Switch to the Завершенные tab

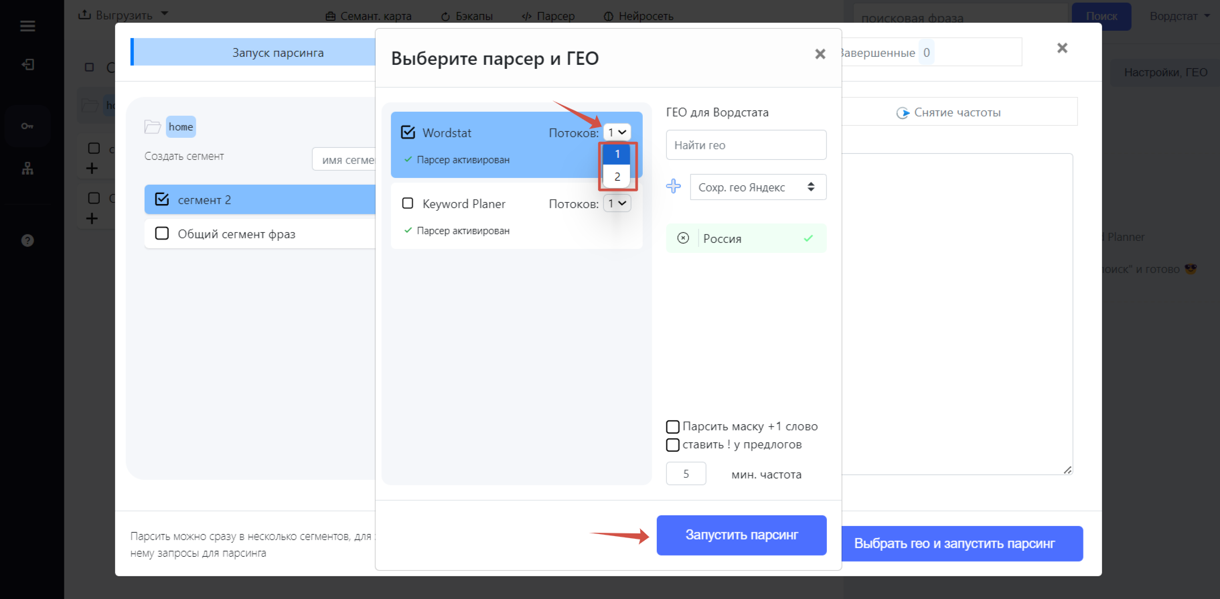(x=931, y=52)
